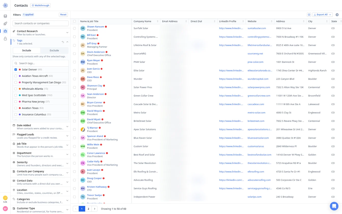Open the Walkthrough button
Viewport: 342px width, 214px height.
40,5
